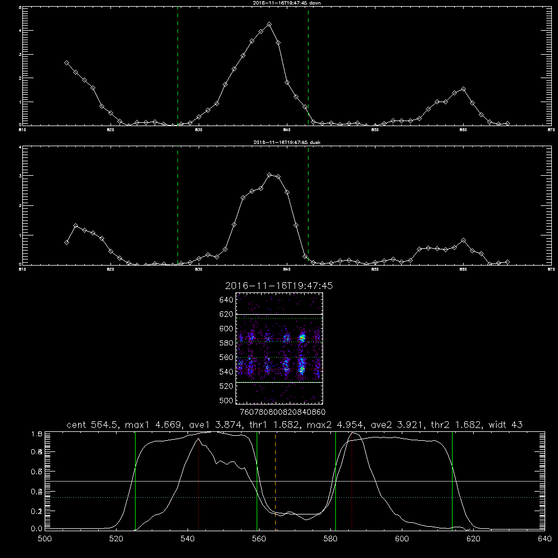Image resolution: width=558 pixels, height=558 pixels.
Task: Click the 0.0 y-axis label of bottom plot
Action: pos(37,528)
